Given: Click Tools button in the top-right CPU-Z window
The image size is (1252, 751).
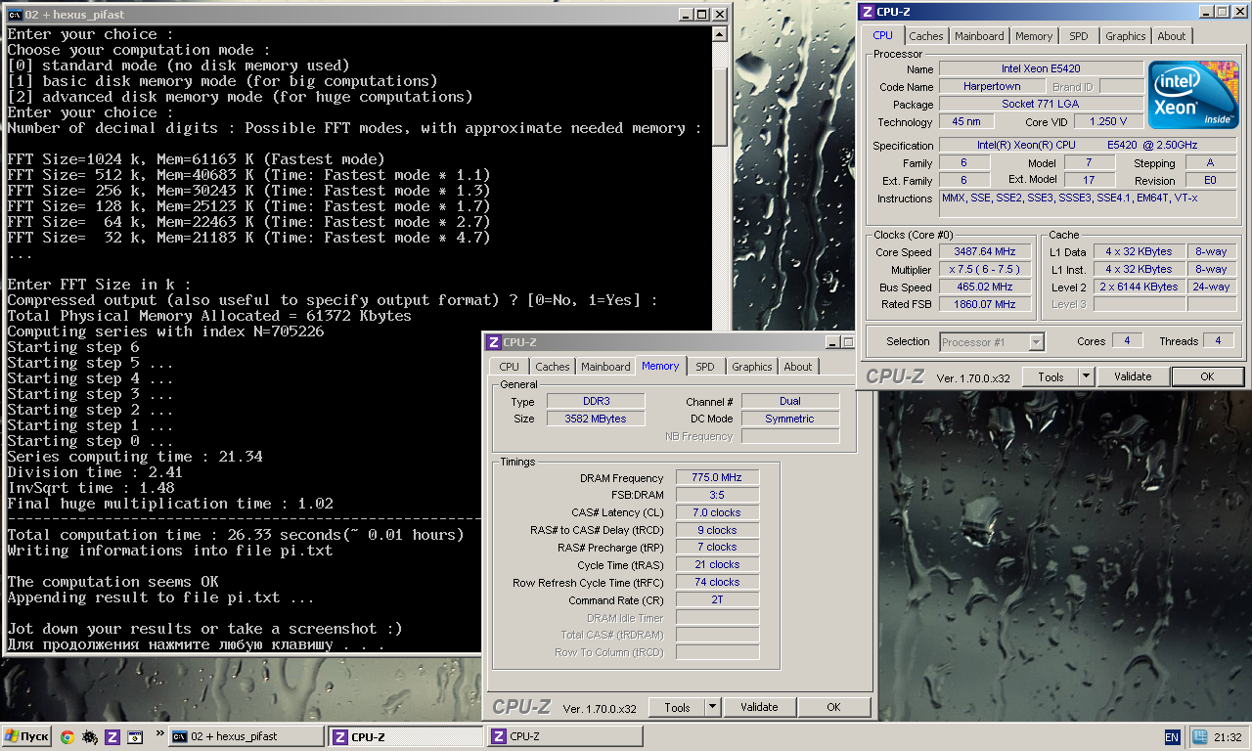Looking at the screenshot, I should [1051, 376].
